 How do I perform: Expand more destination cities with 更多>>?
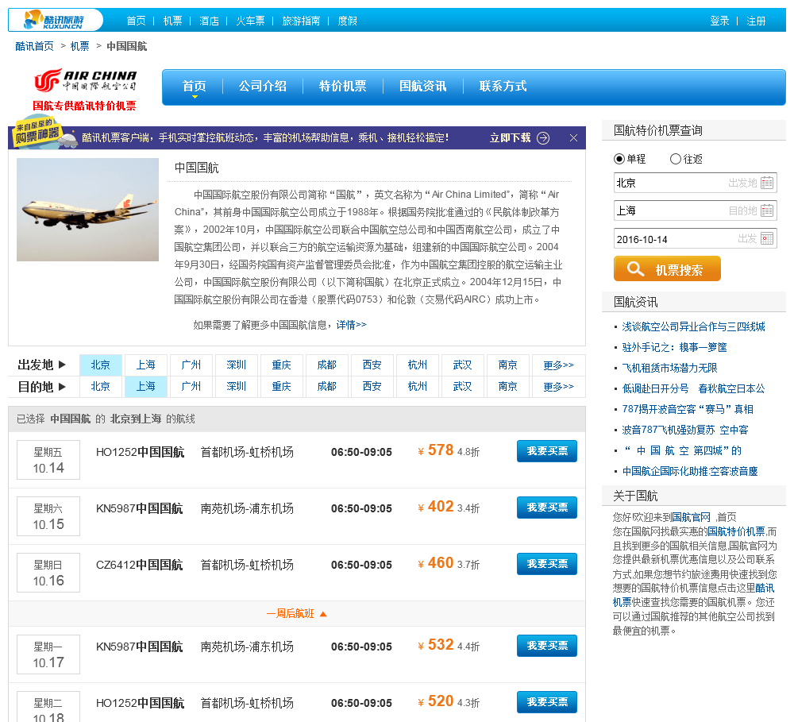[558, 387]
